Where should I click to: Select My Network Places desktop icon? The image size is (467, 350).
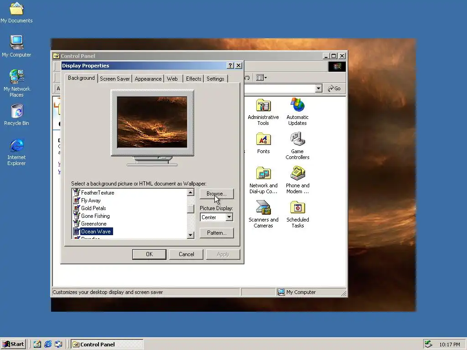click(x=16, y=83)
